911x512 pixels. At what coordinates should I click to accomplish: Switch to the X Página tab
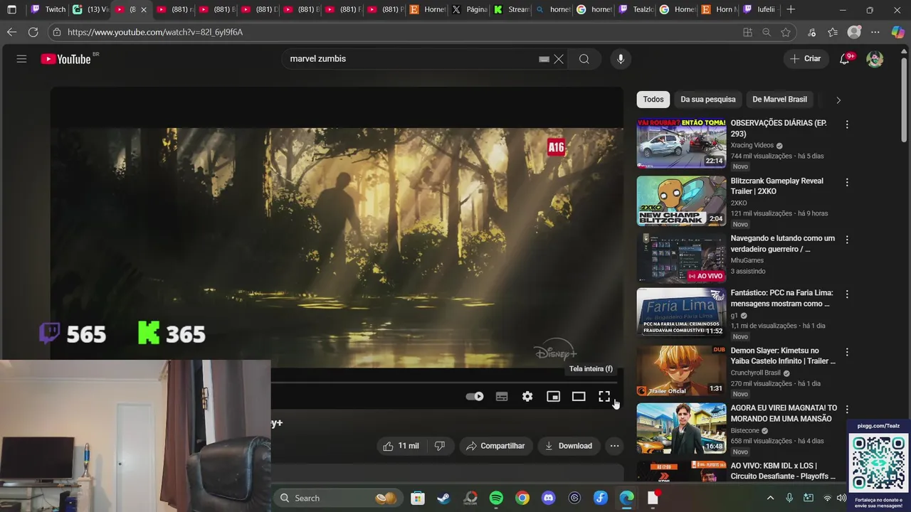(470, 9)
